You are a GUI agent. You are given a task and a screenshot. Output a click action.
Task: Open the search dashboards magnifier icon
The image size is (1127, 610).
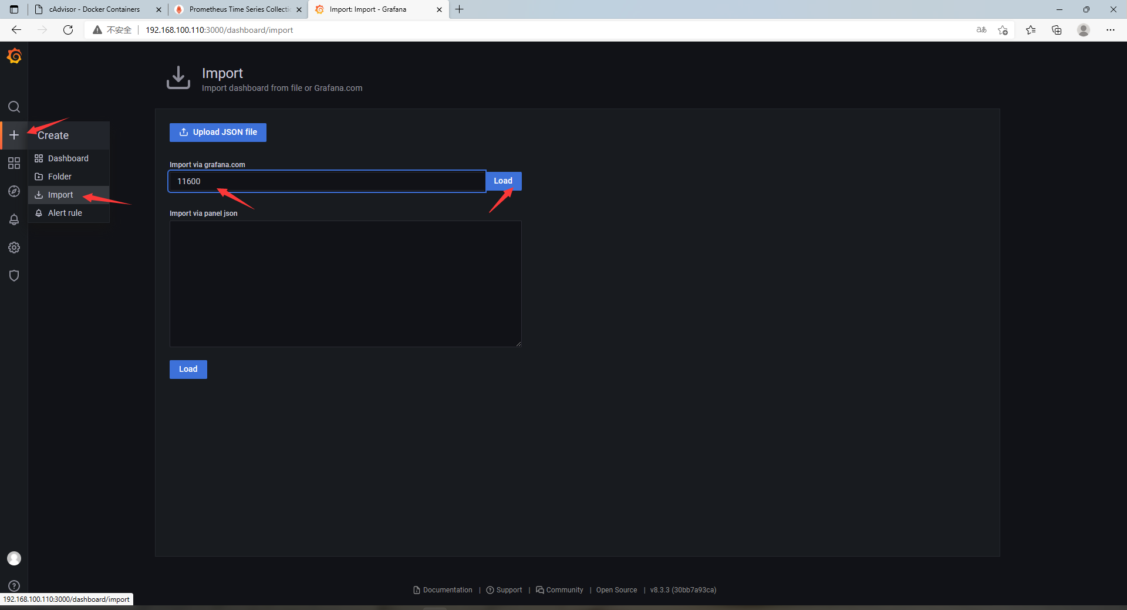coord(14,107)
